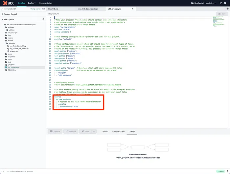Open the docs book icon next to Change branch
This screenshot has width=230, height=174.
coord(44,9)
